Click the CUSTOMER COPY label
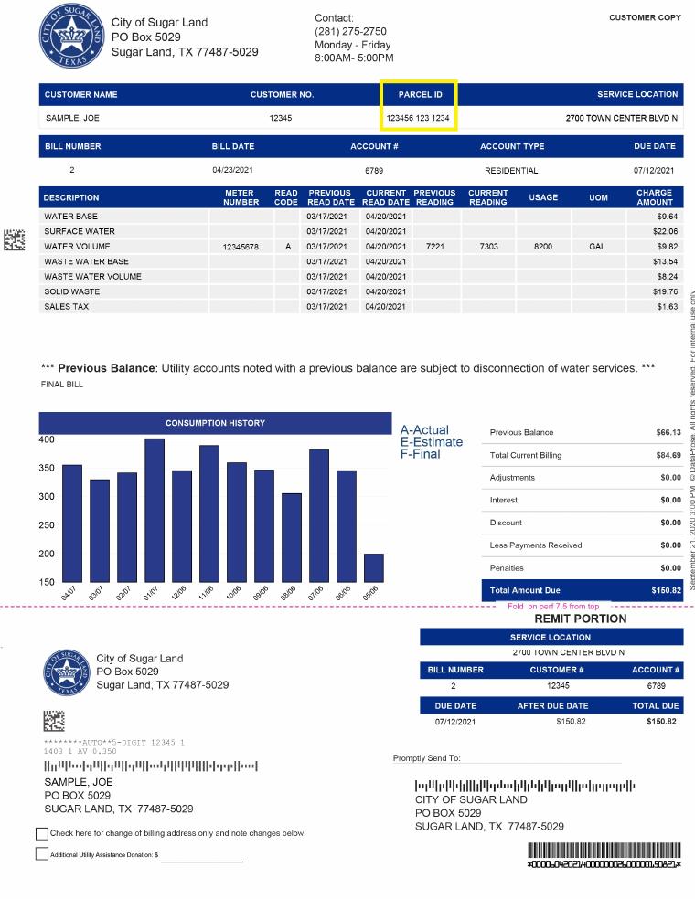Viewport: 695px width, 899px height. click(645, 17)
